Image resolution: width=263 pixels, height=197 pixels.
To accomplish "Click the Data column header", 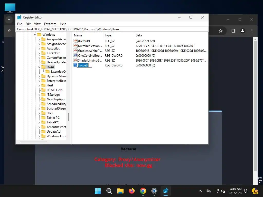I will [171, 35].
